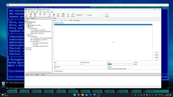The height and width of the screenshot is (97, 173).
Task: Select DialogBlocks_win2App item in tree
Action: (x=35, y=25)
